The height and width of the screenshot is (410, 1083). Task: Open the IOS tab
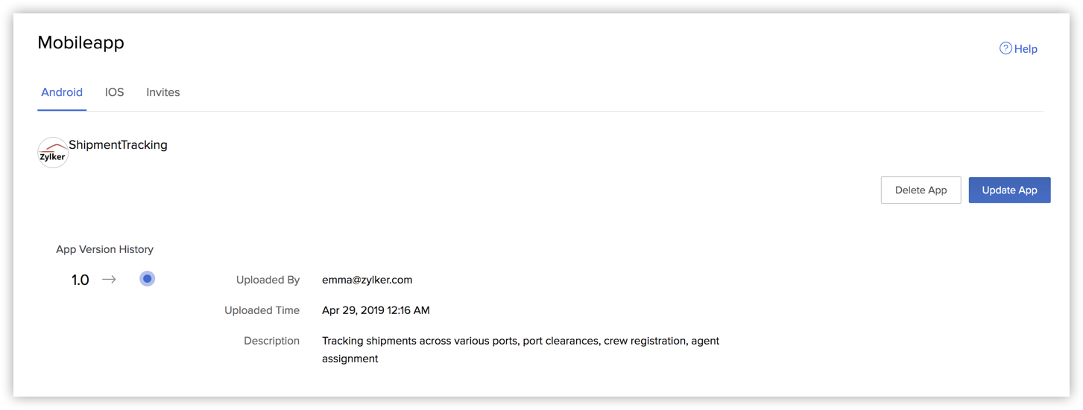(x=114, y=92)
